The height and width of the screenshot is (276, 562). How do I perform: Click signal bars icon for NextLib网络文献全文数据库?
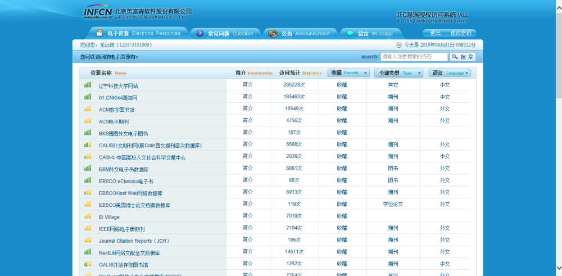point(88,252)
